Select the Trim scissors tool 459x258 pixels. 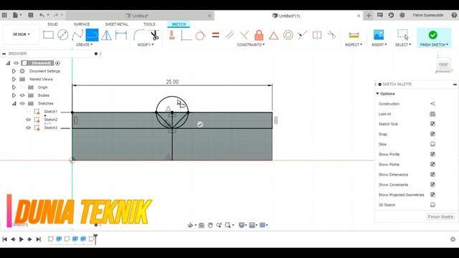pos(154,35)
